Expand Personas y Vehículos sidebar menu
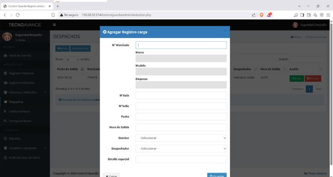 click(x=25, y=92)
